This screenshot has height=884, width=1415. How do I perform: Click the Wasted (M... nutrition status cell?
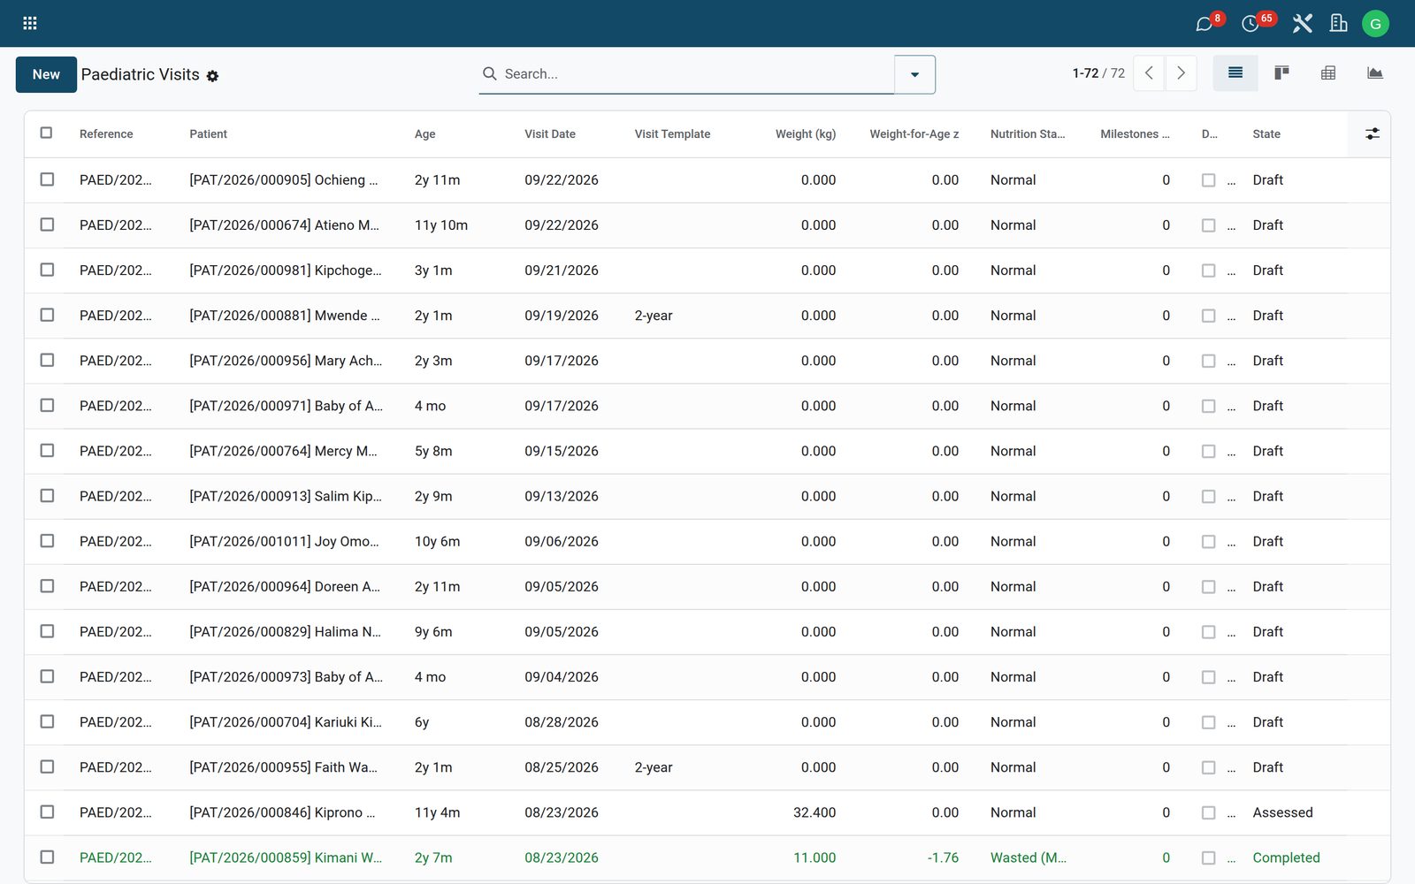1029,857
